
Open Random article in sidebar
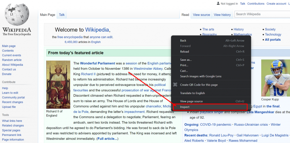click(12, 60)
